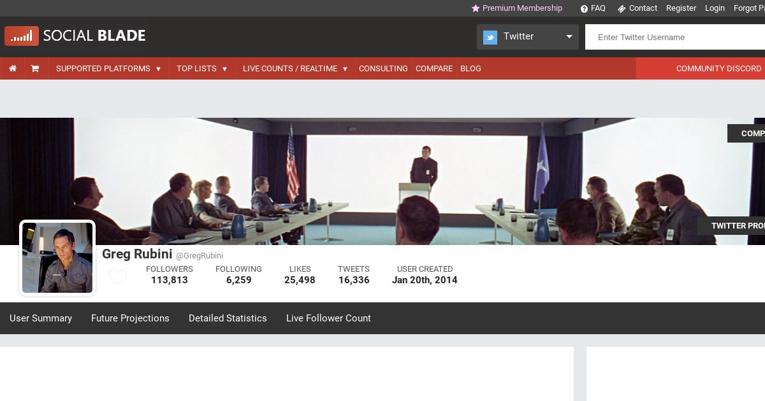Click the following count 6,259

pos(239,280)
